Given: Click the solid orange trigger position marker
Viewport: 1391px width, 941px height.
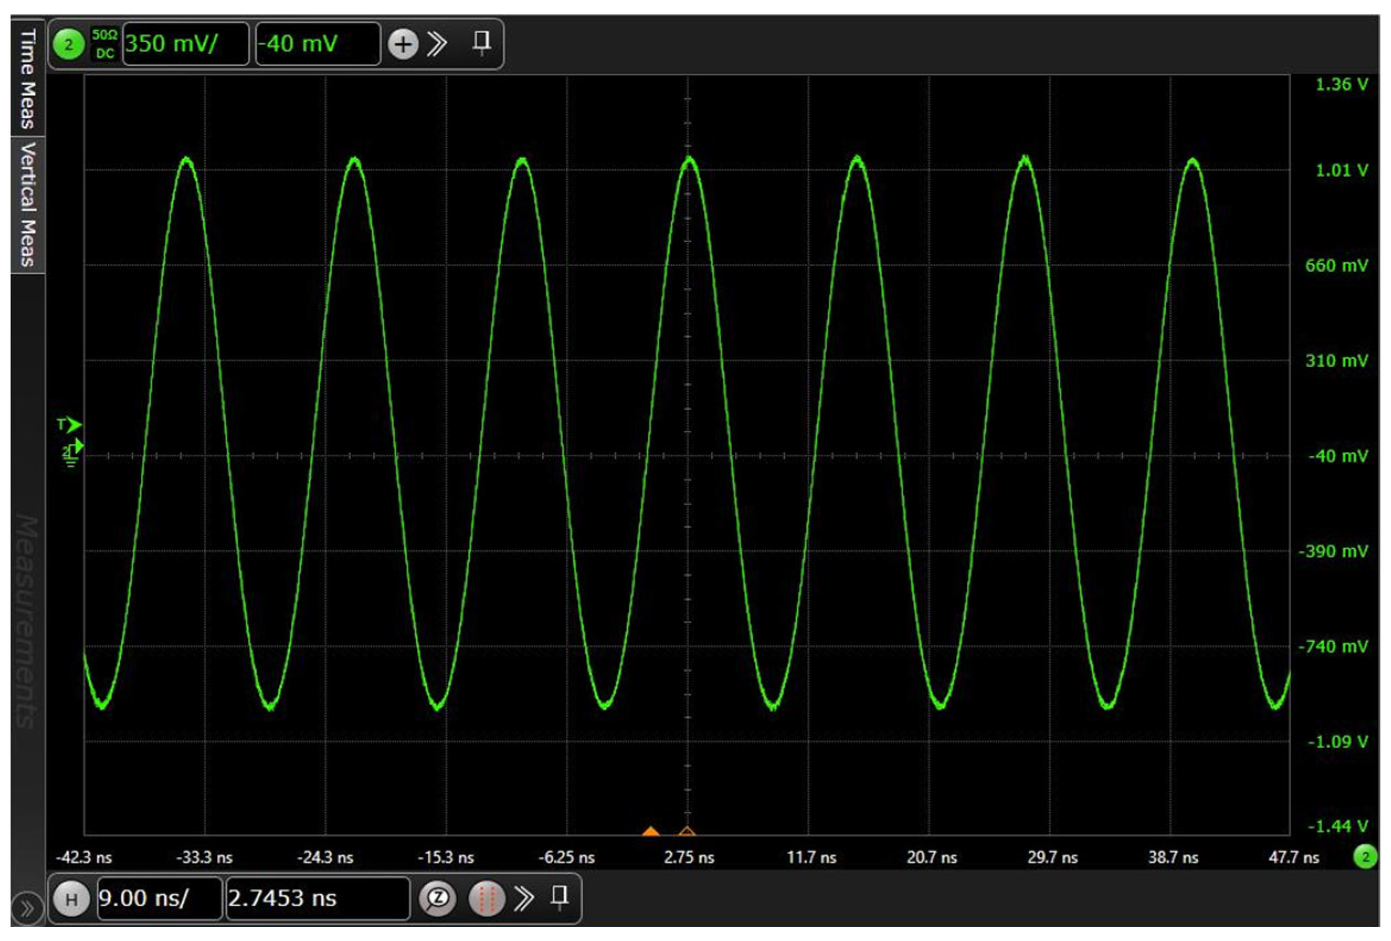Looking at the screenshot, I should [x=650, y=831].
